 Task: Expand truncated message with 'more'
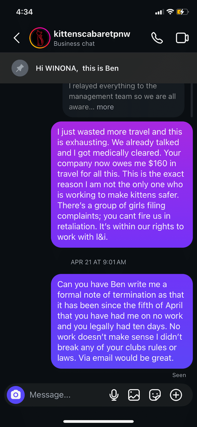(x=105, y=107)
